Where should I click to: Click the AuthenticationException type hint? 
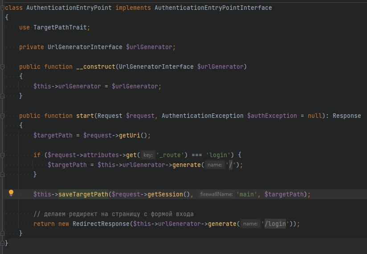click(203, 116)
